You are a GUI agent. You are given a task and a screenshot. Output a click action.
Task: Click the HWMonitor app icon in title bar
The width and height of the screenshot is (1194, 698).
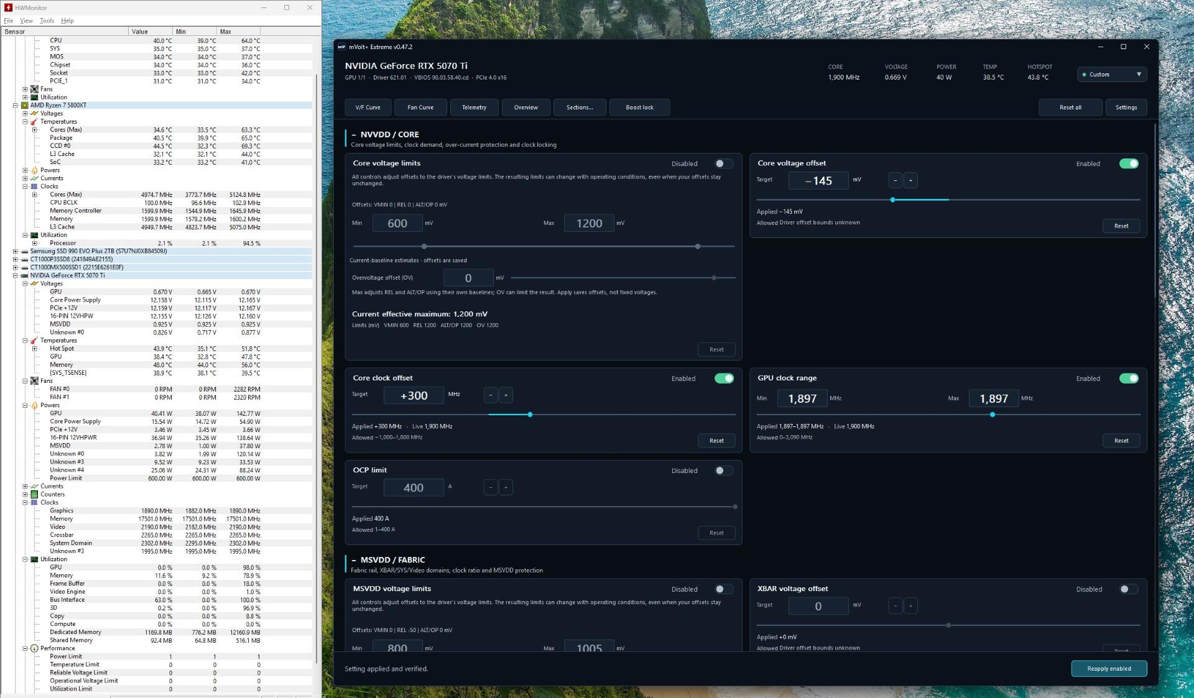9,7
